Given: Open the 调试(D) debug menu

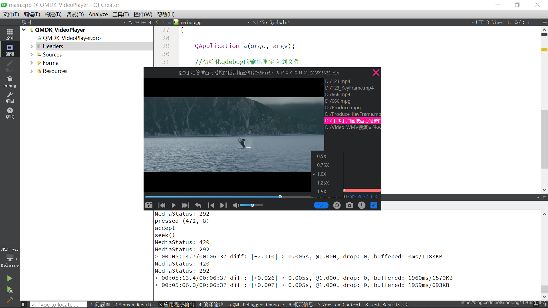Looking at the screenshot, I should (x=74, y=14).
